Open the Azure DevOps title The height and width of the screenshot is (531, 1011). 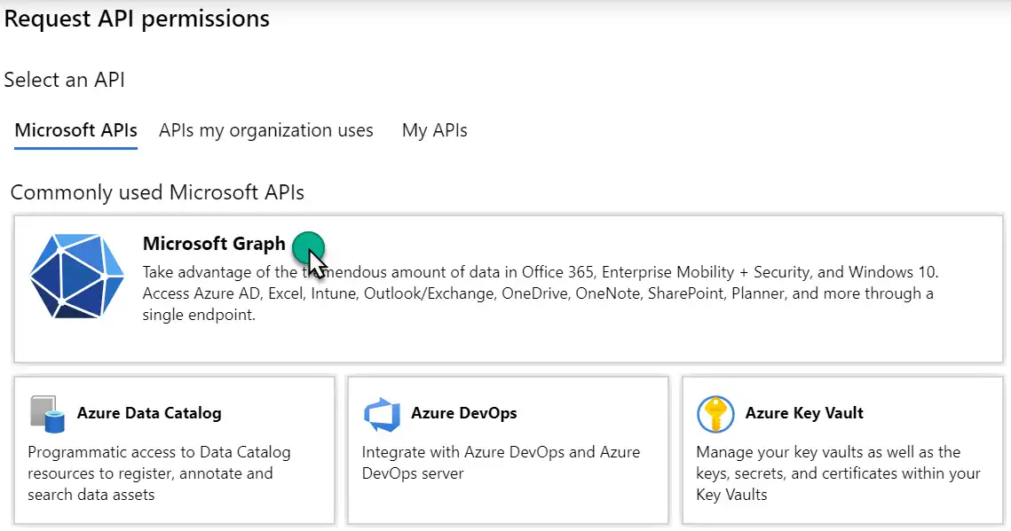pos(464,413)
